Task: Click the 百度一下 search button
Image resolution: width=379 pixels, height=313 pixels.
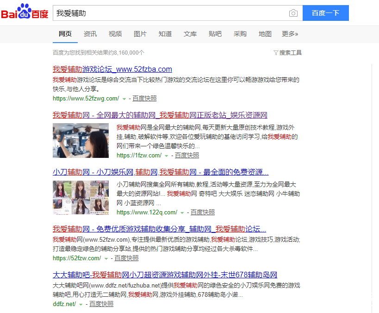Action: click(326, 13)
